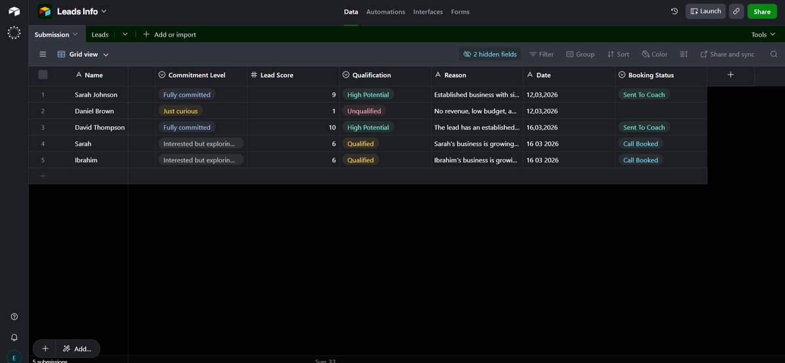Open the Color tool

[x=655, y=54]
